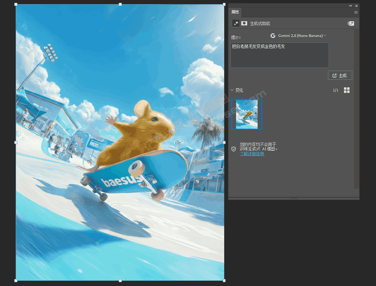This screenshot has height=286, width=376.
Task: Click the 生成 generate button
Action: coord(340,75)
